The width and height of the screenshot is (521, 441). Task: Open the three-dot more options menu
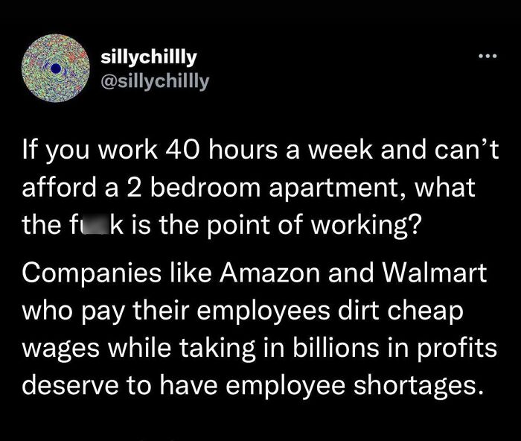point(488,56)
